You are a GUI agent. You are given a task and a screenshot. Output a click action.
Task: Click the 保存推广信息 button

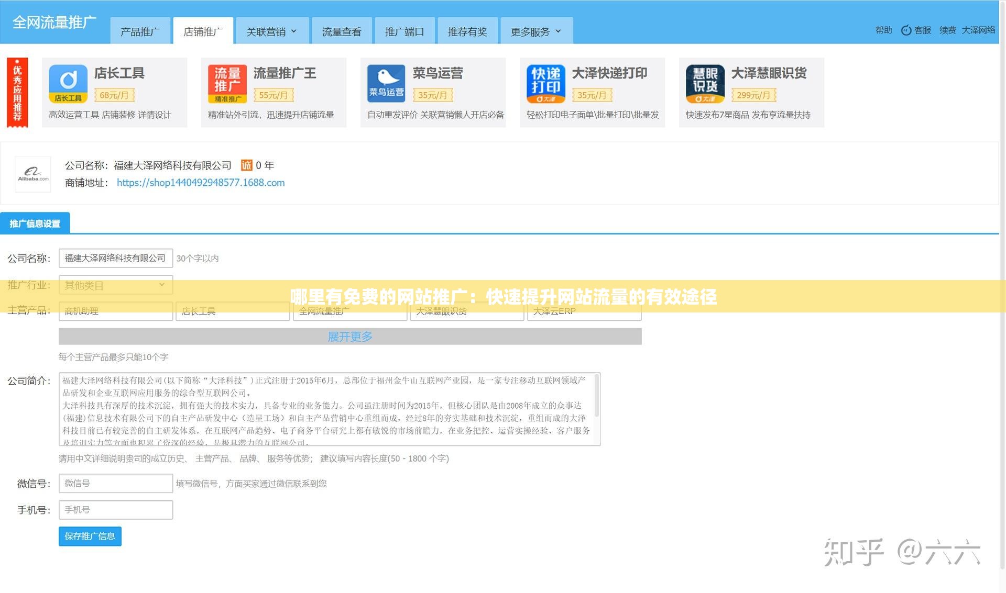90,536
